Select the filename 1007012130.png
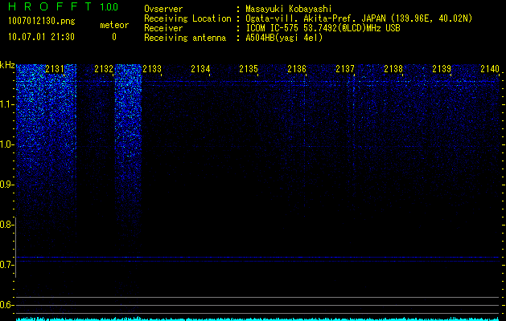This screenshot has width=506, height=321. [42, 22]
